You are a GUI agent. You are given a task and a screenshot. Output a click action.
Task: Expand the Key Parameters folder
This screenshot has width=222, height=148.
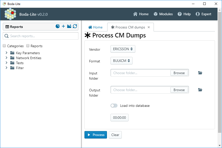(x=6, y=53)
